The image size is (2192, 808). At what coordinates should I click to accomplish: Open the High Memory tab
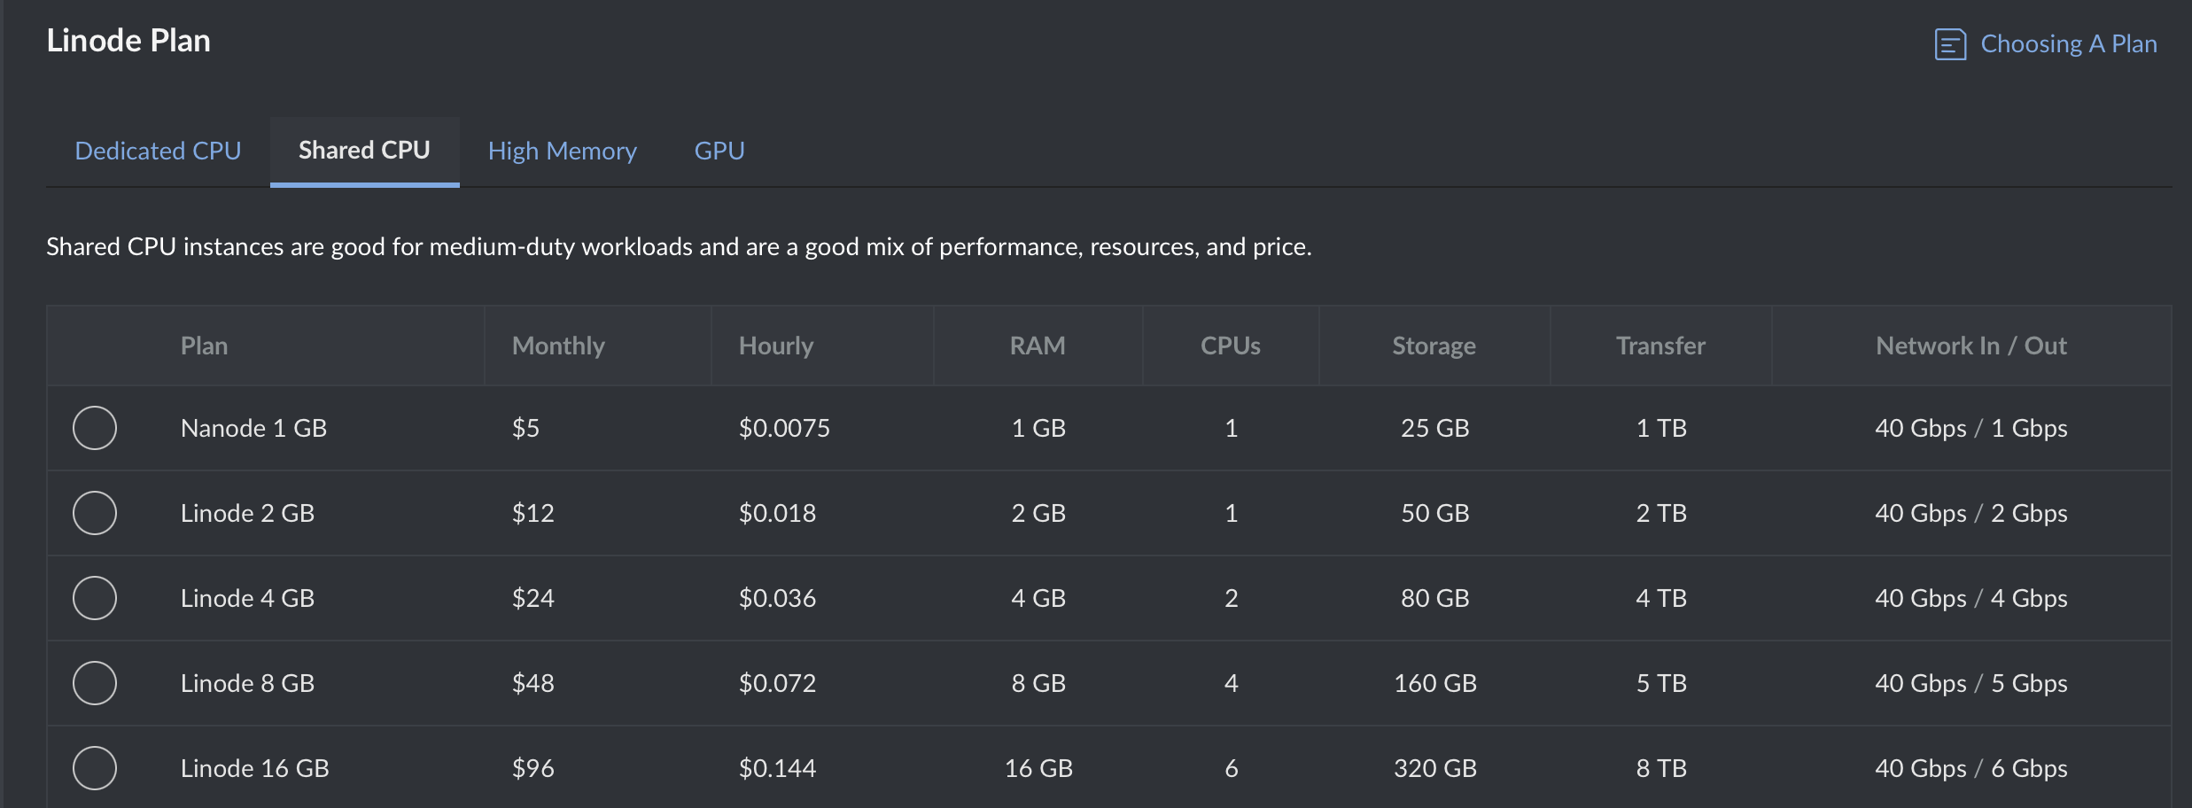tap(562, 151)
